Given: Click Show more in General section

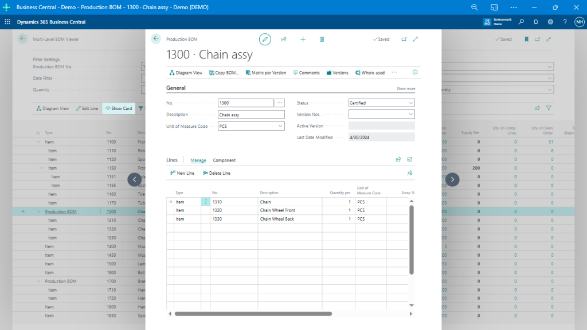Looking at the screenshot, I should tap(406, 89).
